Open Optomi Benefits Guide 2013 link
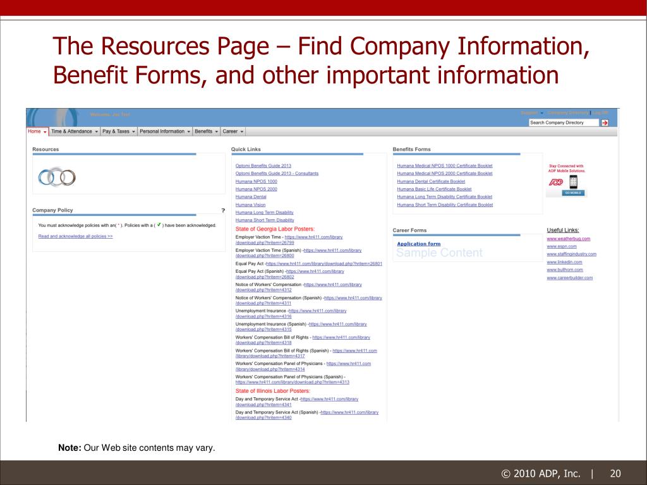This screenshot has width=647, height=485. [x=263, y=166]
